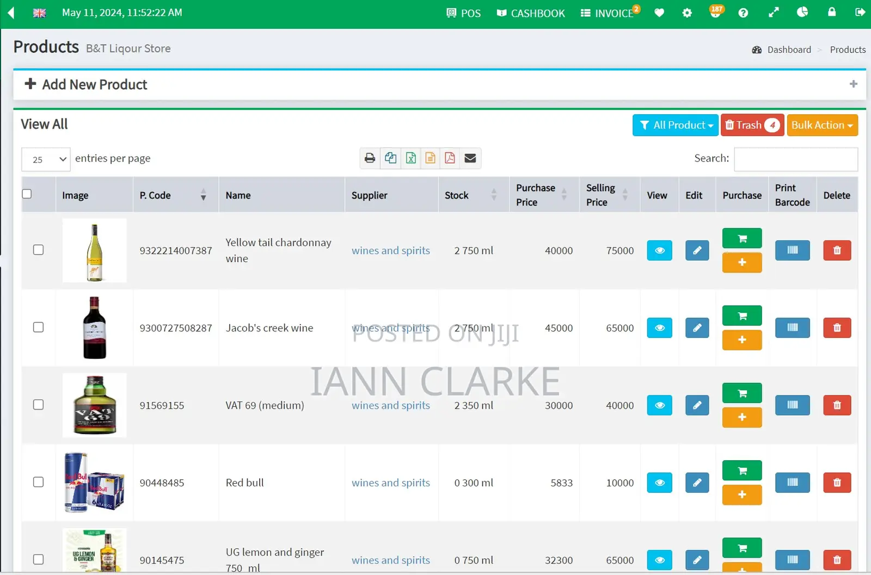Open the help question mark icon
Viewport: 871px width, 575px height.
click(743, 13)
